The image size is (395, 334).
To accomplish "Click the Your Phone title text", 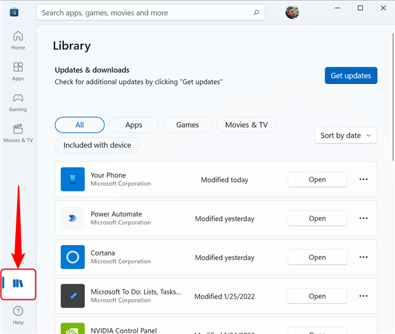I will pos(109,175).
